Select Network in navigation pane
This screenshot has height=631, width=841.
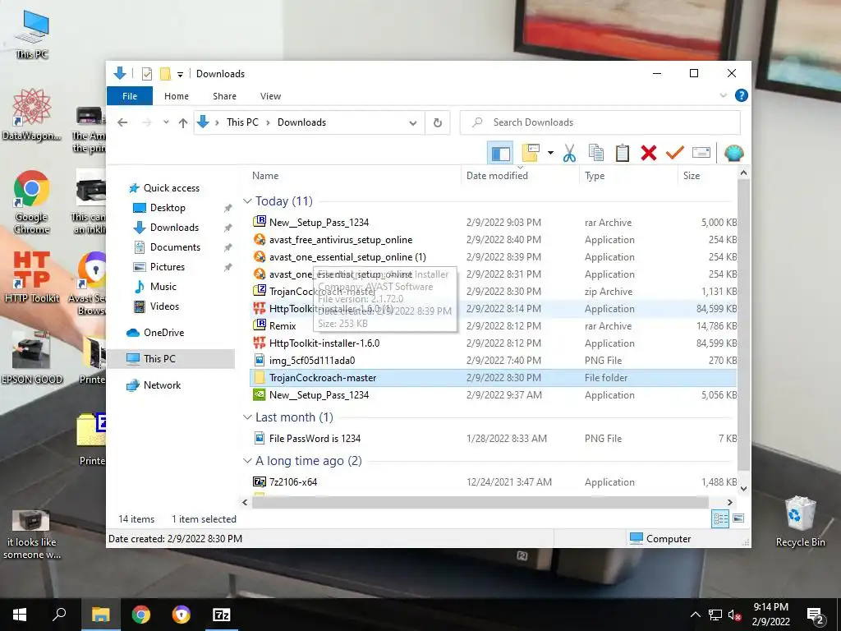[162, 385]
